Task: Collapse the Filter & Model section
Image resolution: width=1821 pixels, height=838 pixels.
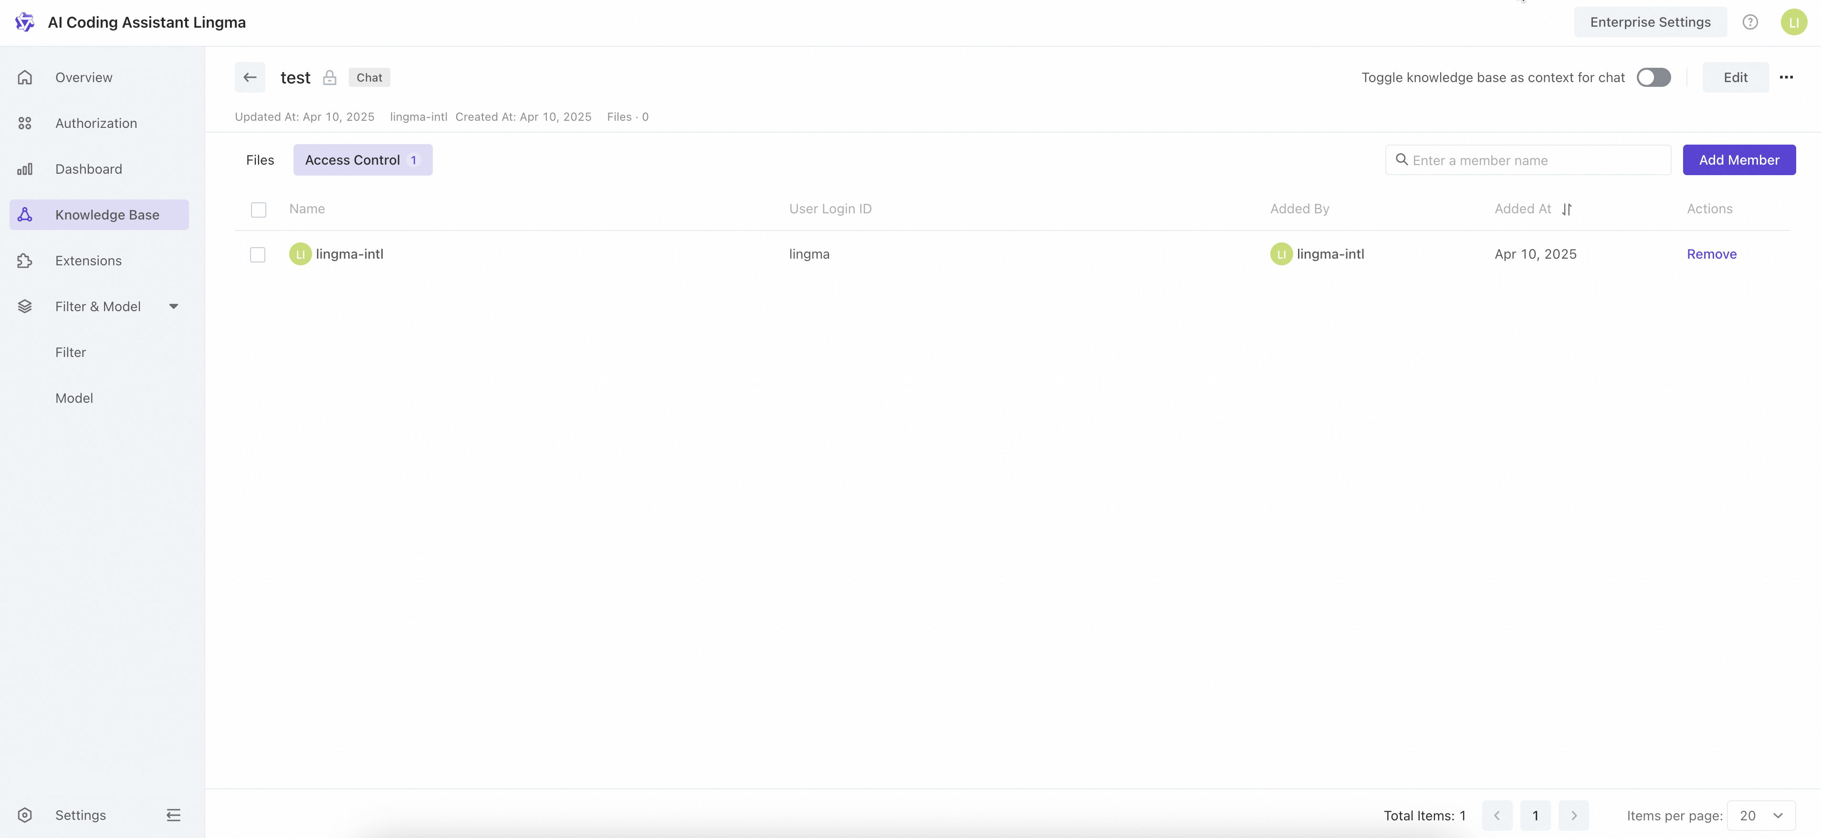Action: tap(173, 306)
